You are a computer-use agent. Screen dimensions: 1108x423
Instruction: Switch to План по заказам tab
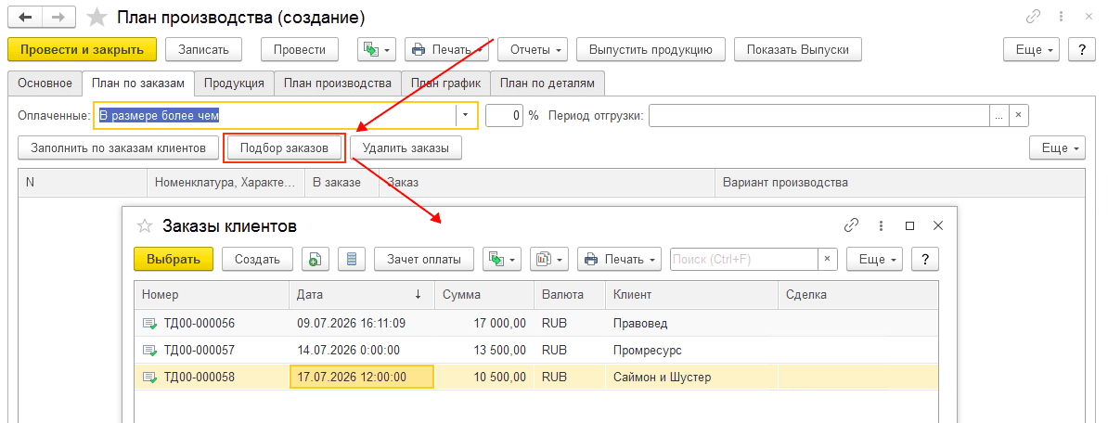pyautogui.click(x=138, y=83)
